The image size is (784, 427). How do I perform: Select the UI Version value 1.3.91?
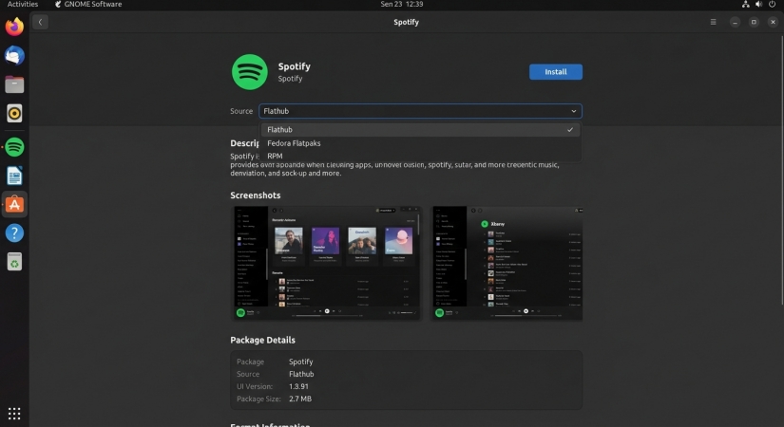point(298,386)
